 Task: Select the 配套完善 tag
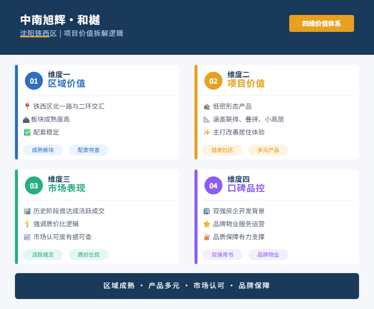89,150
